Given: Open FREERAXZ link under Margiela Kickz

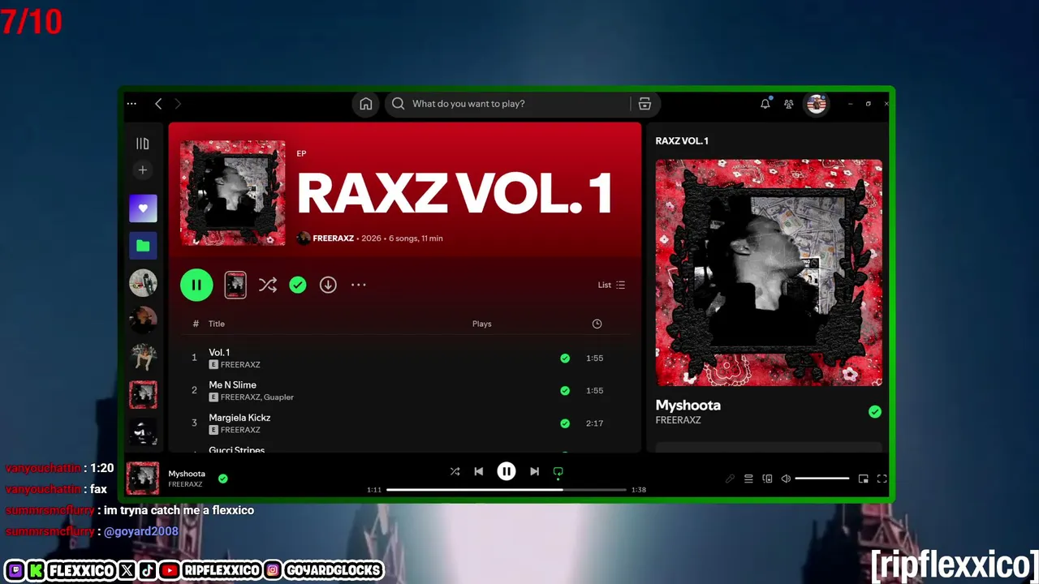Looking at the screenshot, I should [x=240, y=430].
